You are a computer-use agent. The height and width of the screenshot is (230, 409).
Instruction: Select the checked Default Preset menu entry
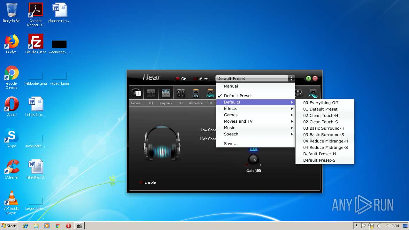[255, 96]
